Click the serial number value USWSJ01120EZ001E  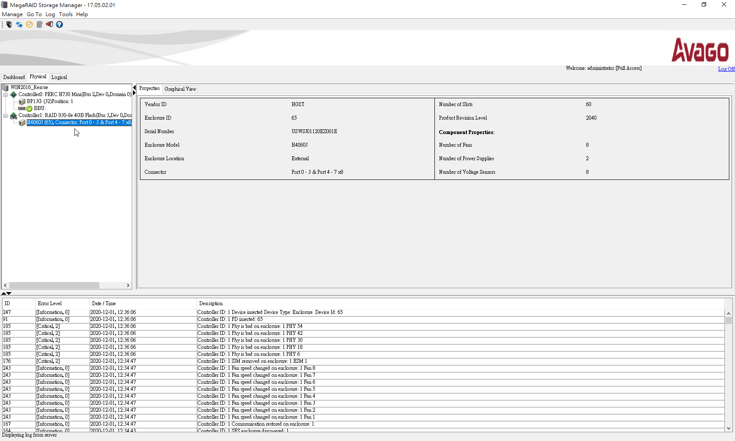point(314,131)
